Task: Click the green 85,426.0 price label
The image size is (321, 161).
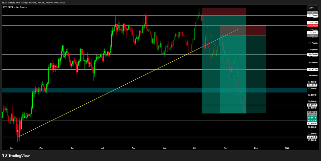Action: [312, 121]
